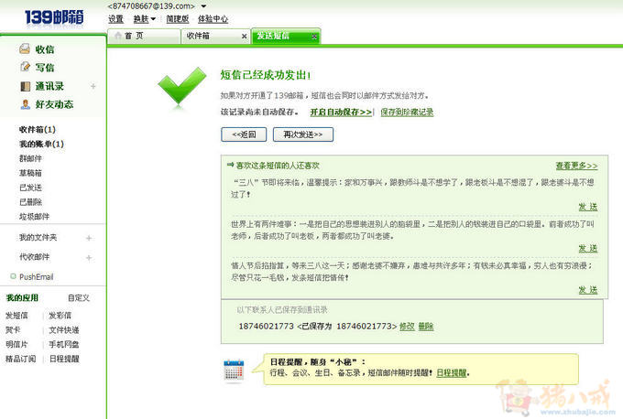Click 喜欢这条短信的人还喜欢 heading
This screenshot has height=419, width=623.
278,166
